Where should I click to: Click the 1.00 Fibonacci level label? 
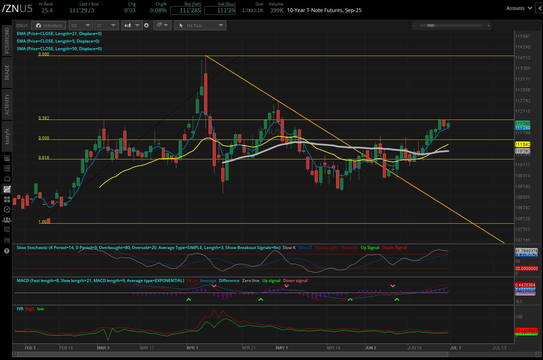coord(43,222)
